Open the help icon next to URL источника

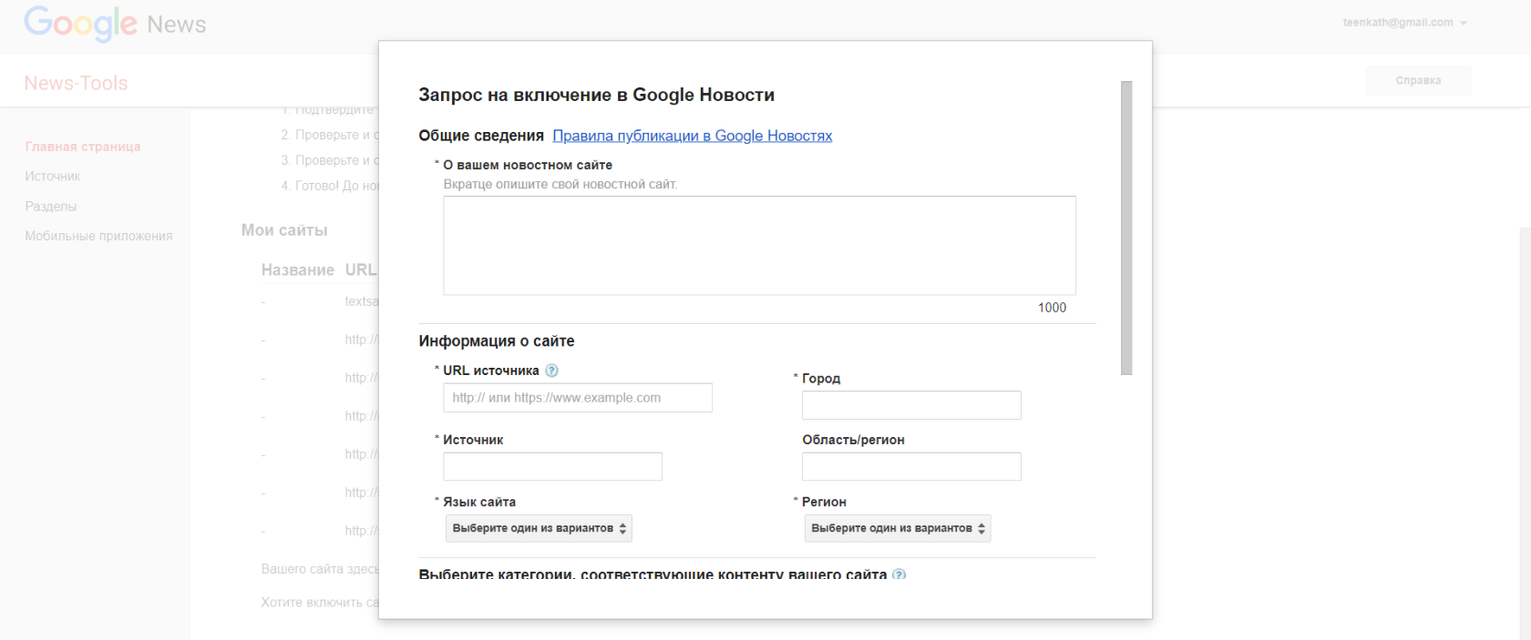pyautogui.click(x=551, y=371)
